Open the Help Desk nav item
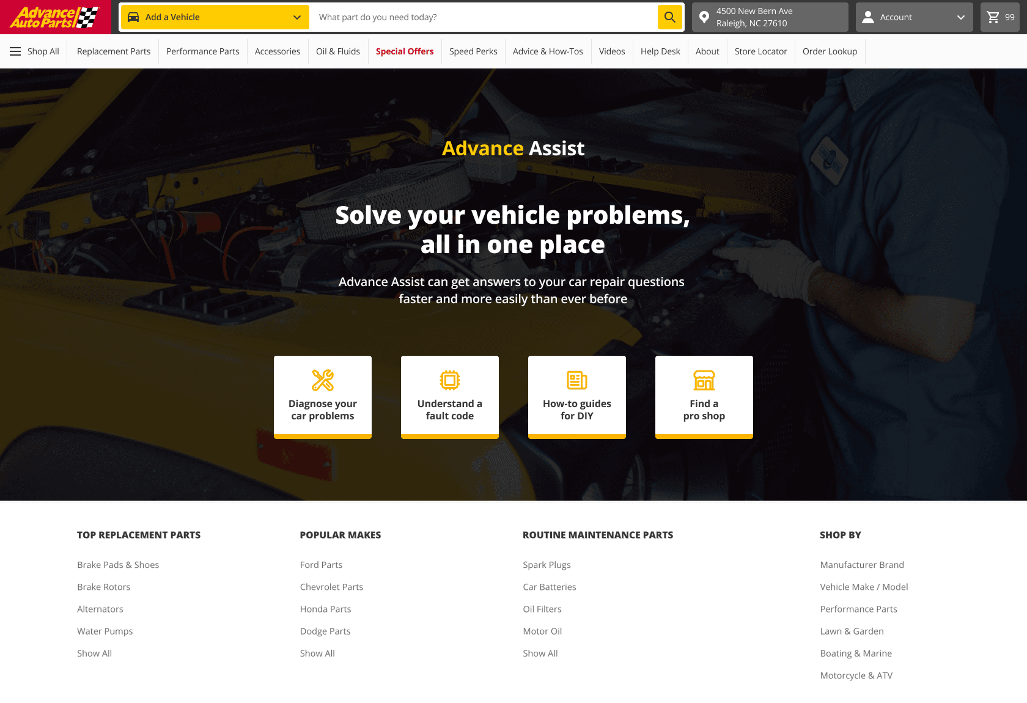Viewport: 1027px width, 703px height. click(x=660, y=51)
